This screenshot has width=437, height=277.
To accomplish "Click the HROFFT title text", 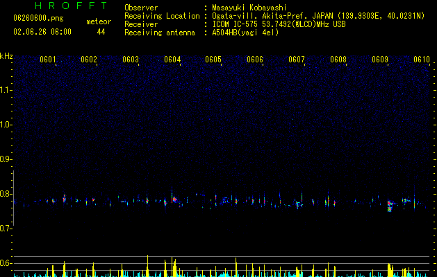I will (x=72, y=6).
